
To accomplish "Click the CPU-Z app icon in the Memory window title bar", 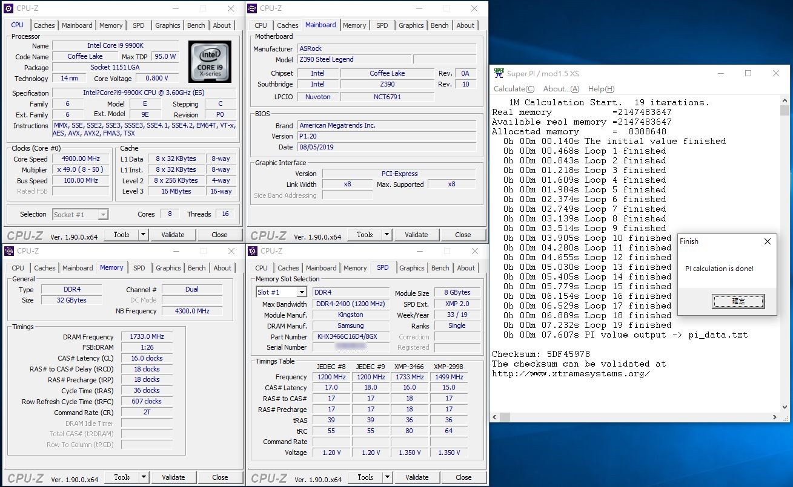I will [x=8, y=251].
